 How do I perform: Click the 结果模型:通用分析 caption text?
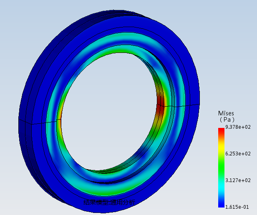109,202
